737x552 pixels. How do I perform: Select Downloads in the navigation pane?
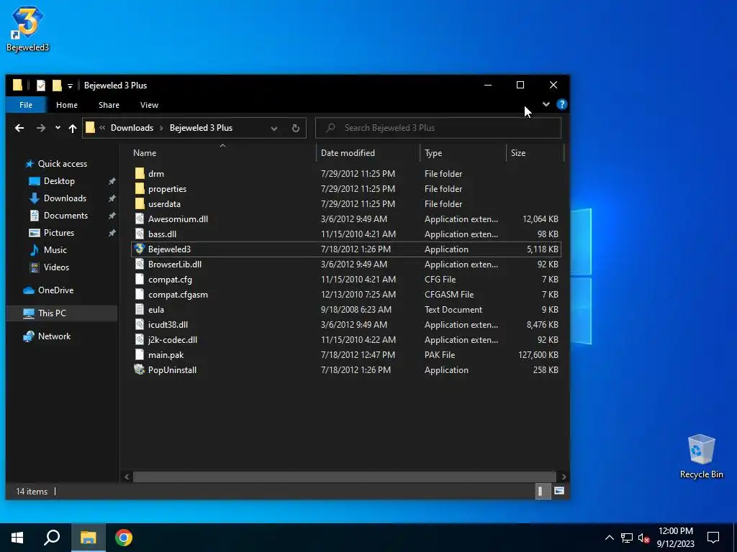coord(65,198)
